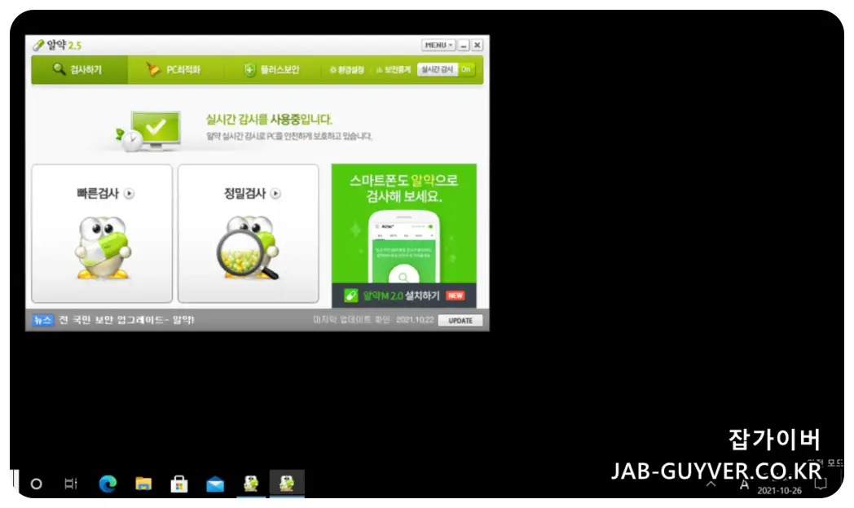Open Task View in taskbar
854x508 pixels.
pyautogui.click(x=71, y=484)
